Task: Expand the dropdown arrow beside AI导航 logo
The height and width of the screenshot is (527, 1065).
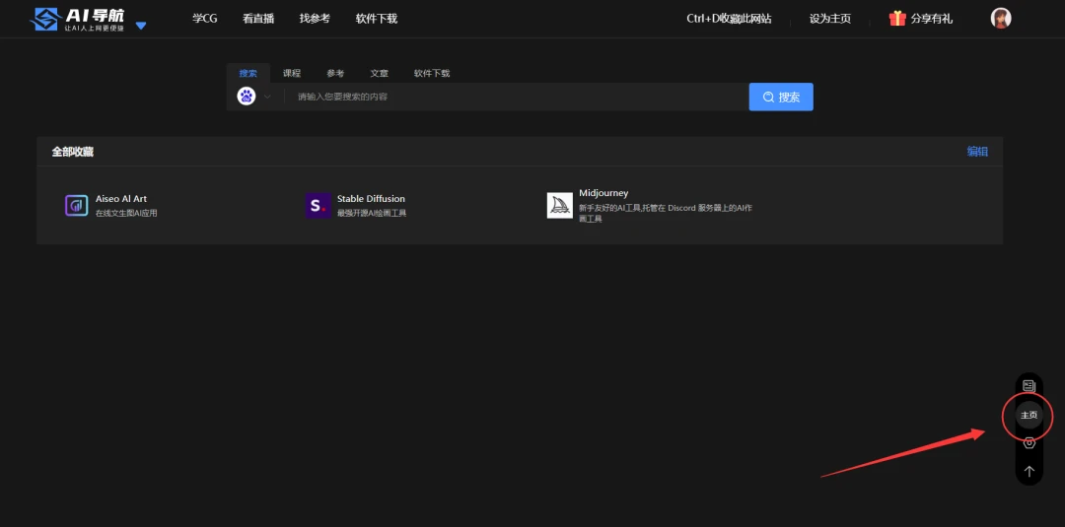Action: click(141, 26)
